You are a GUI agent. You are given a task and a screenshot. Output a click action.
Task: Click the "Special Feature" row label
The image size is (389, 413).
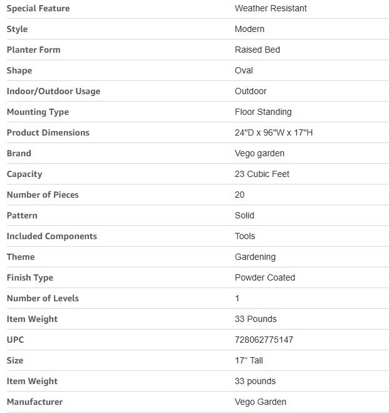38,8
